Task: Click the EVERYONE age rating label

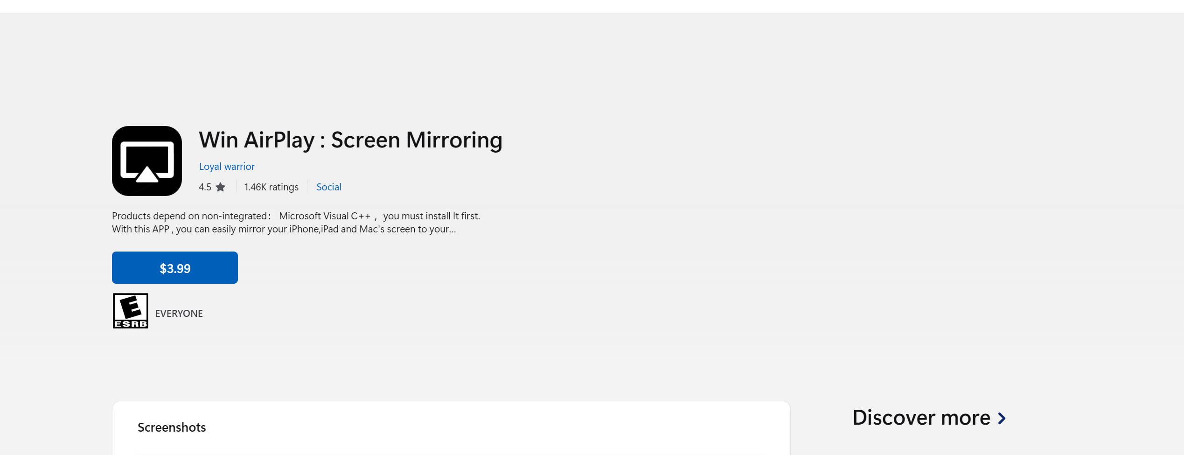Action: coord(179,314)
